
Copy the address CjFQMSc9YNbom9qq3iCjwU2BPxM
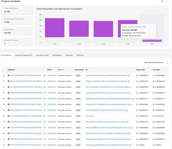coord(129,75)
